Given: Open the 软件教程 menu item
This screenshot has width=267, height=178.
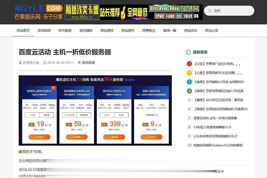Looking at the screenshot, I should [x=65, y=31].
